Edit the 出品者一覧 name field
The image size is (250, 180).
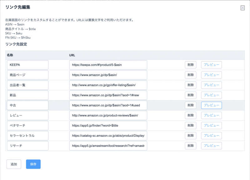[27, 85]
